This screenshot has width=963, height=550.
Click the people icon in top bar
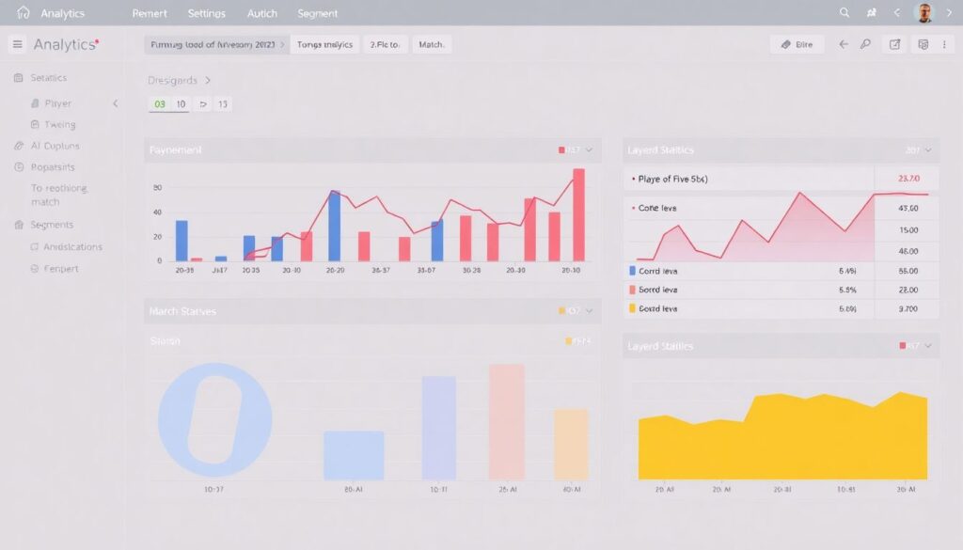871,13
